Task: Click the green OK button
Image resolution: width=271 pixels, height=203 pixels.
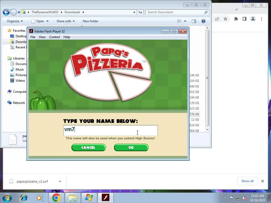Action: tap(131, 147)
